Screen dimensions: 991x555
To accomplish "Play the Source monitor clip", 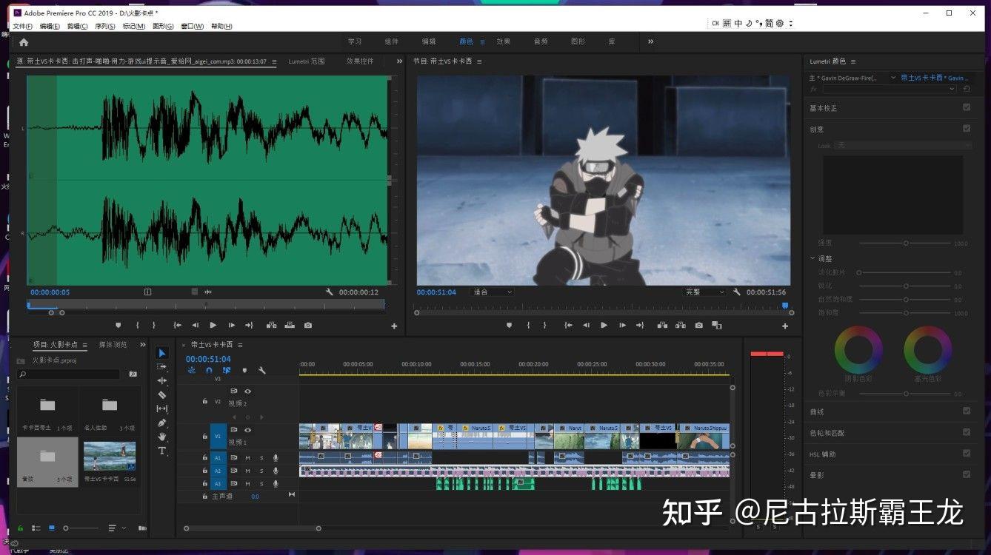I will pos(213,325).
